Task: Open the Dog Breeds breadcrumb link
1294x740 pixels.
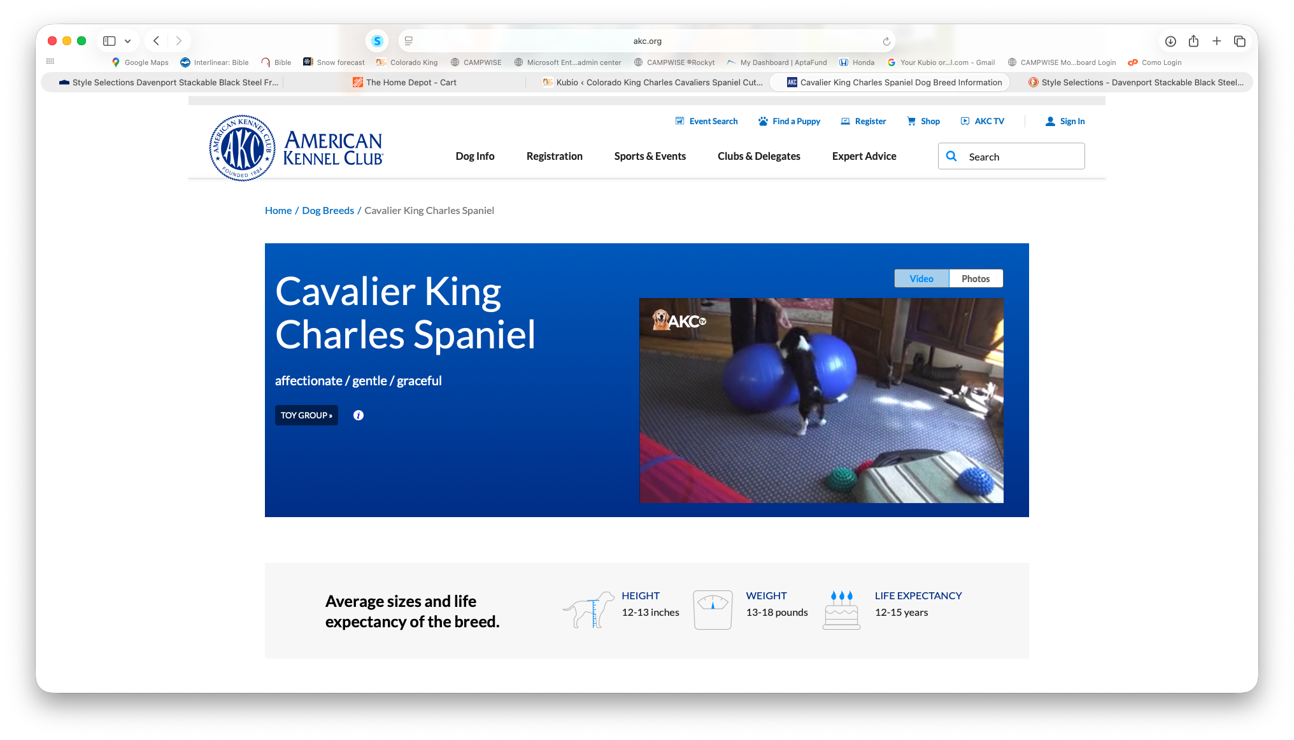Action: (x=327, y=210)
